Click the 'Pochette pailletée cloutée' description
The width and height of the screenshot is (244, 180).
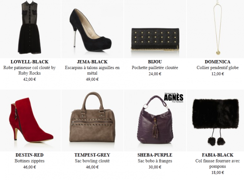(155, 68)
